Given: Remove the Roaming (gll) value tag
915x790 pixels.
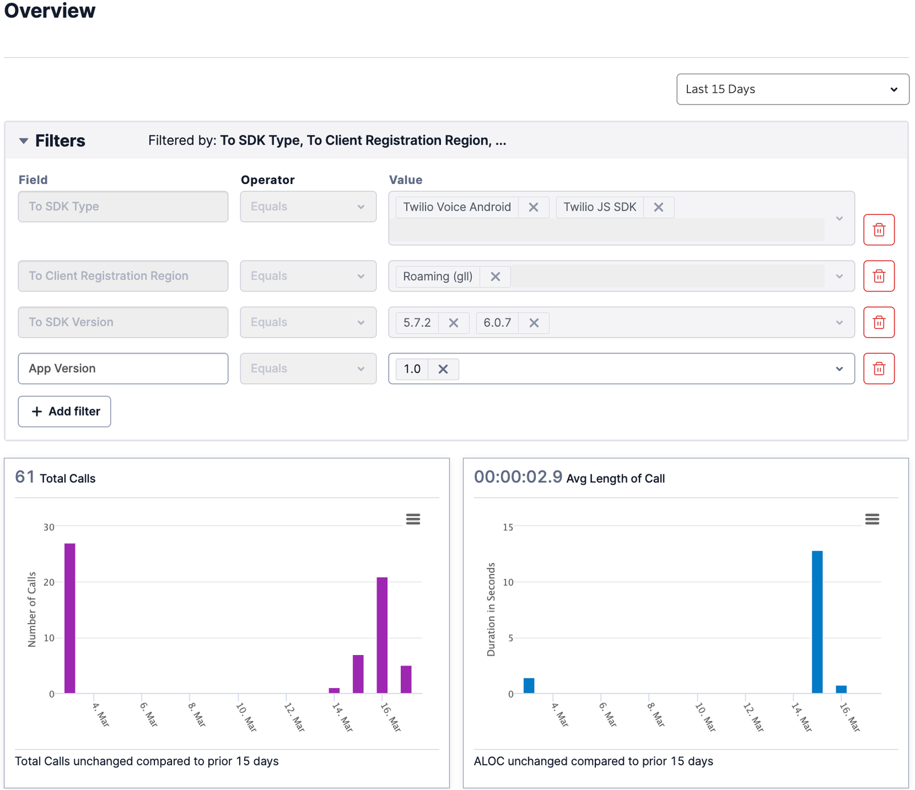Looking at the screenshot, I should (495, 277).
